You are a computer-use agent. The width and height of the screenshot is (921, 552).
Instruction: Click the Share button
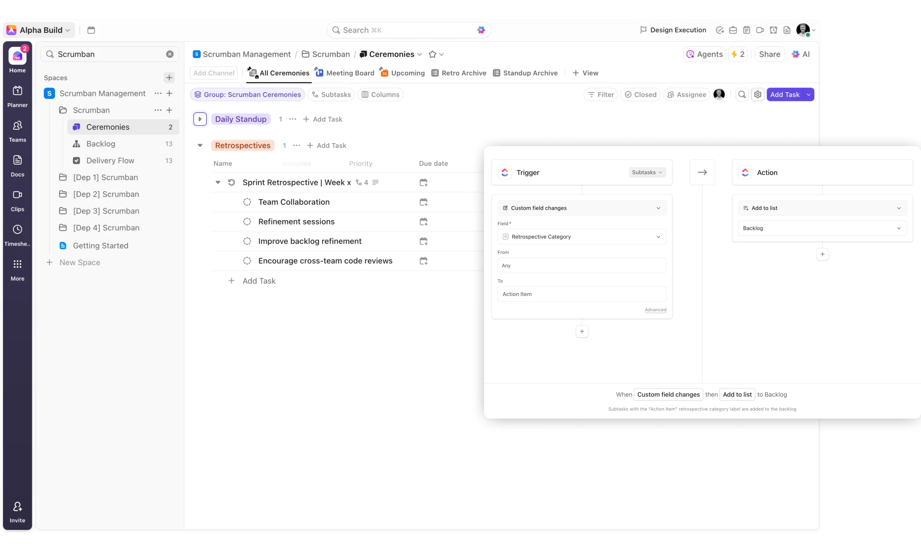click(x=769, y=54)
